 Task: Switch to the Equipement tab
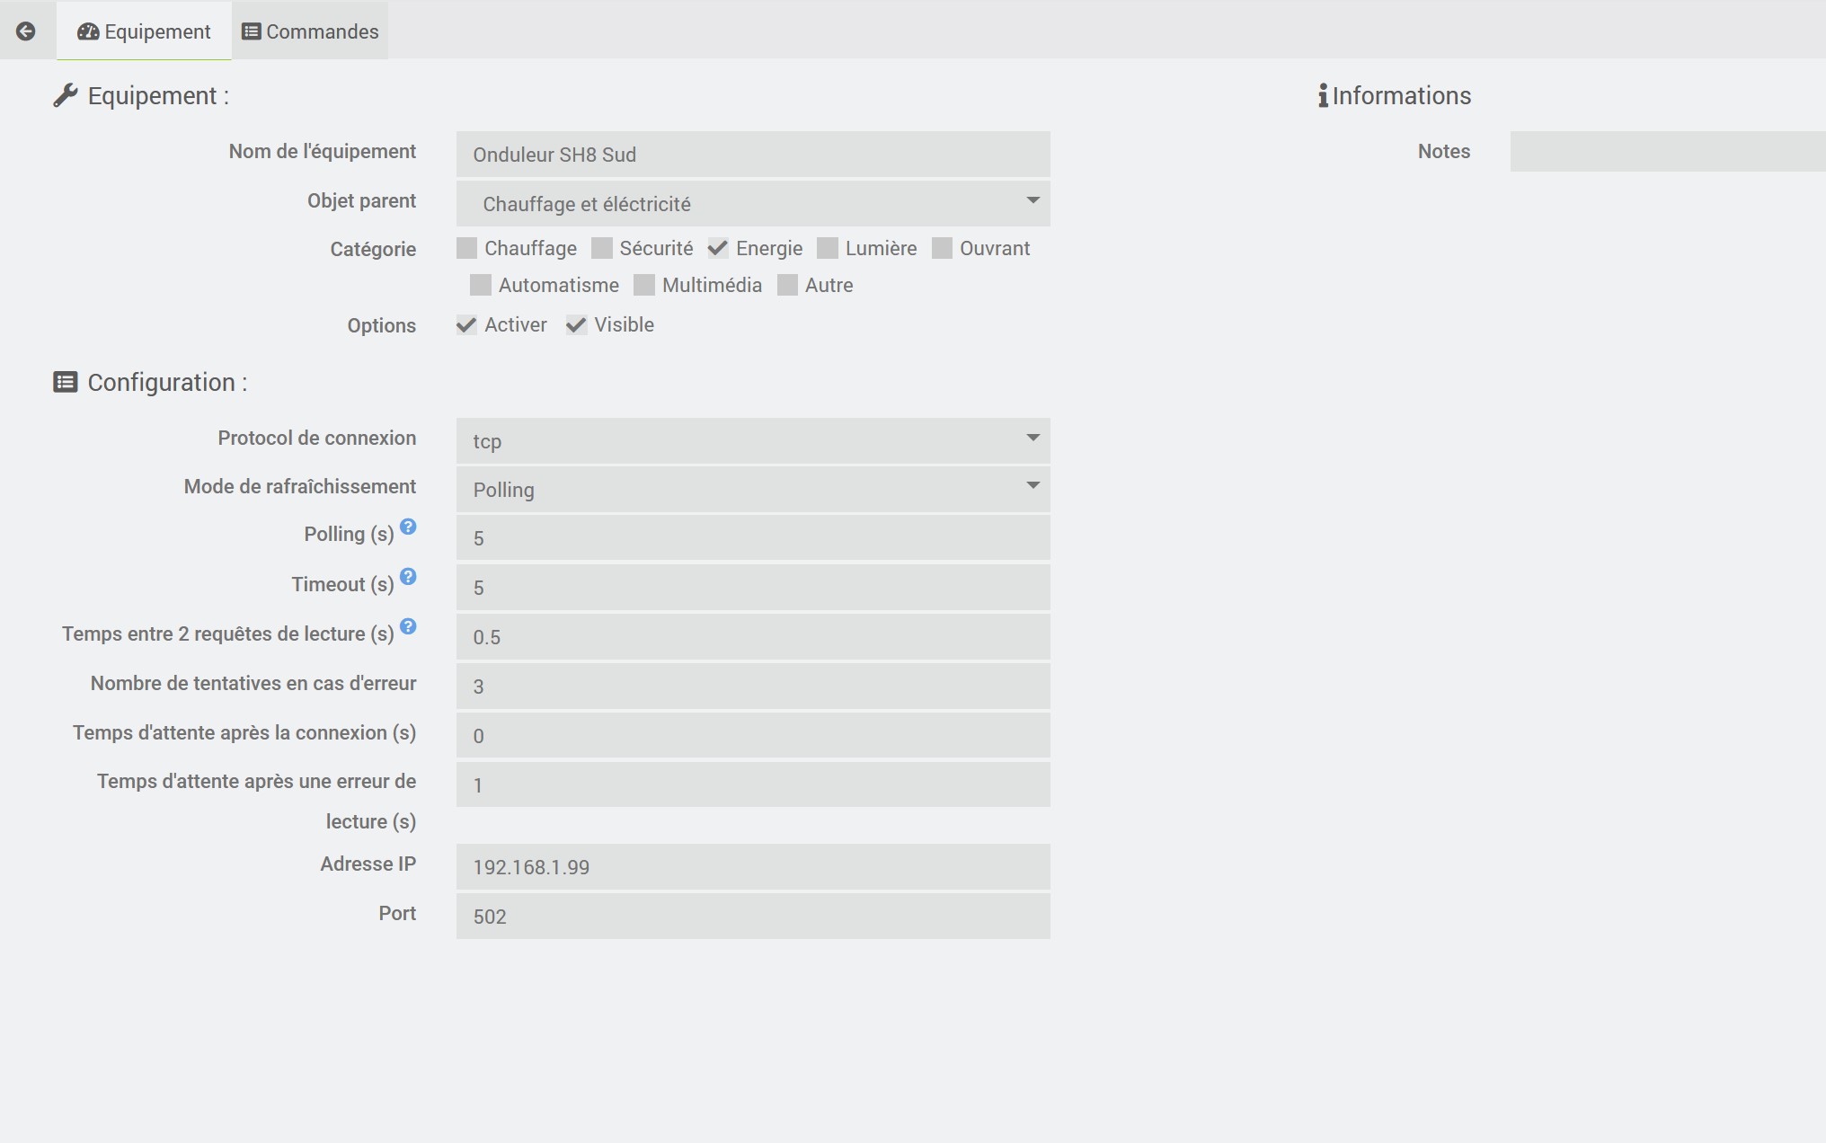pos(144,31)
